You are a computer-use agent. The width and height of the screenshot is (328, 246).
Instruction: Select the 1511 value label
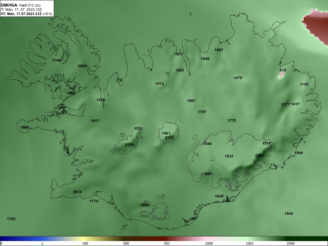(266, 144)
